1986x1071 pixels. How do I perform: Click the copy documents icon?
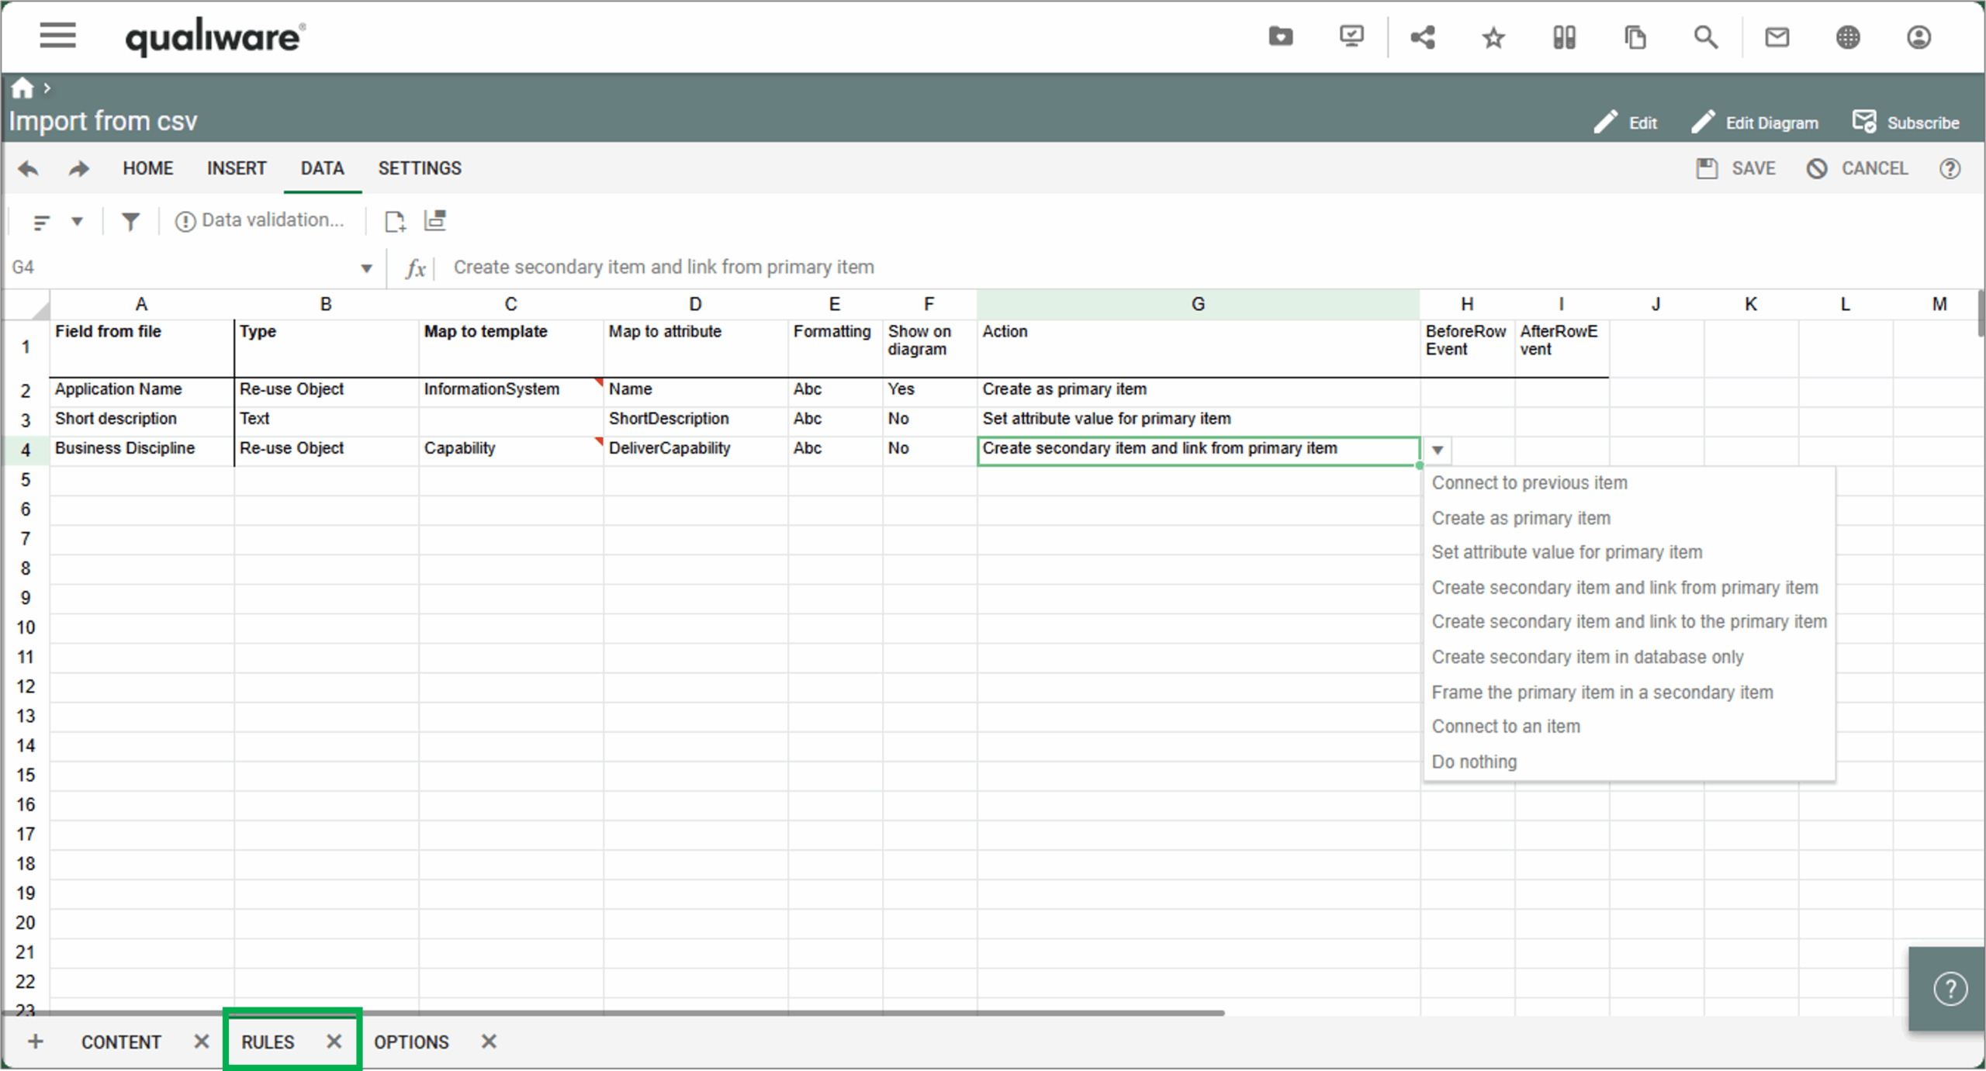pyautogui.click(x=1635, y=37)
